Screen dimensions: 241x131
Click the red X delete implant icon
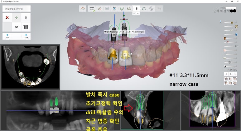coord(7,17)
